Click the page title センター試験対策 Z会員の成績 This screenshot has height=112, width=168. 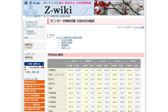(x=72, y=21)
